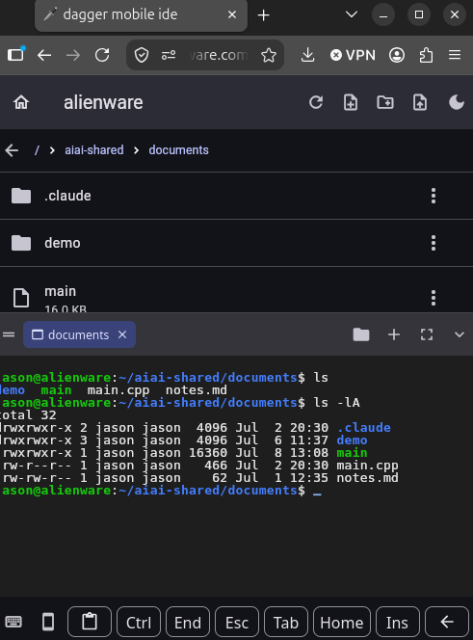Collapse the terminal panel chevron
This screenshot has width=473, height=640.
click(x=460, y=334)
